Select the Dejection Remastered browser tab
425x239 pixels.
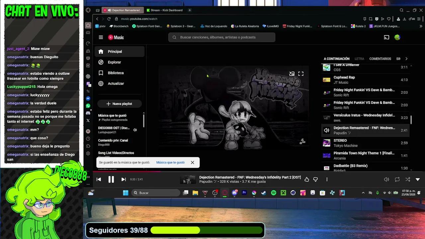[123, 10]
